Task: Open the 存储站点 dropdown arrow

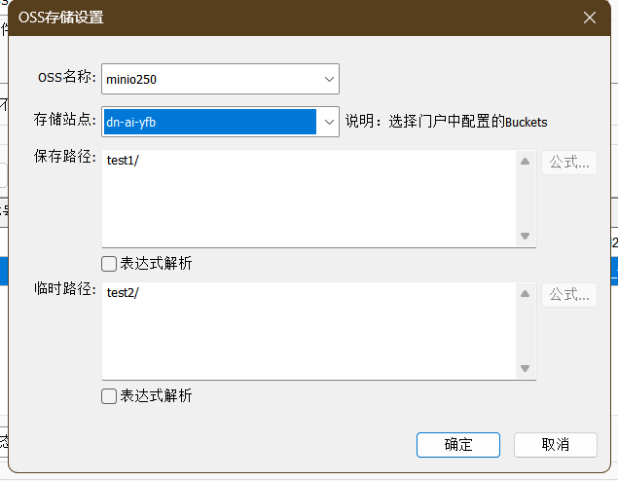Action: (x=328, y=121)
